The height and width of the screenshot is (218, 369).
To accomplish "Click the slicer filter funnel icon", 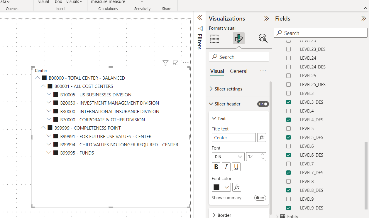I will click(x=165, y=63).
